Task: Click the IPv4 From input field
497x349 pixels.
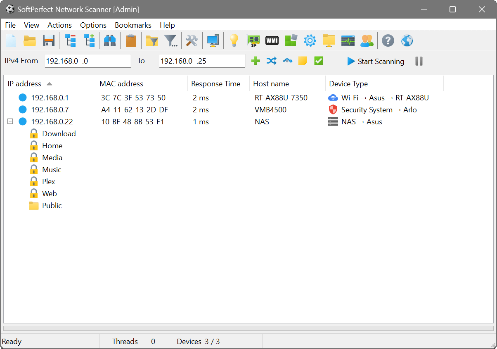Action: pos(88,60)
